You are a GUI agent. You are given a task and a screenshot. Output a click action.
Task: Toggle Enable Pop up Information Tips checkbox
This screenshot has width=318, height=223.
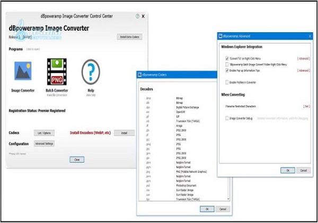tap(227, 70)
